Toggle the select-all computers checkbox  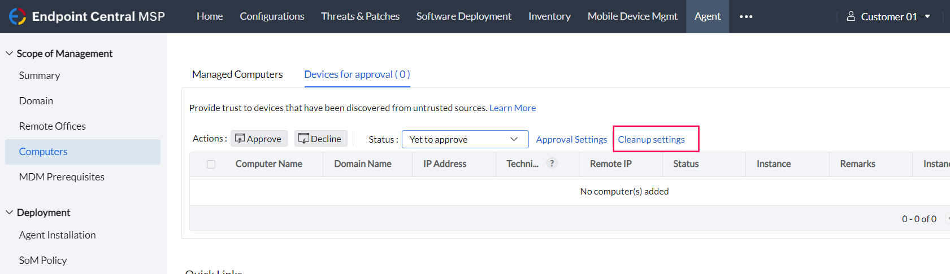point(211,164)
